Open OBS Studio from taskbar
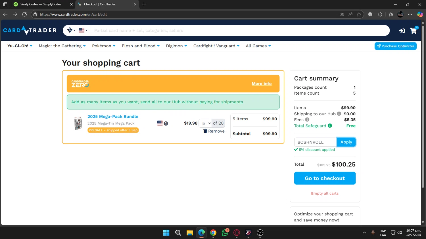The width and height of the screenshot is (426, 239). pos(260,233)
